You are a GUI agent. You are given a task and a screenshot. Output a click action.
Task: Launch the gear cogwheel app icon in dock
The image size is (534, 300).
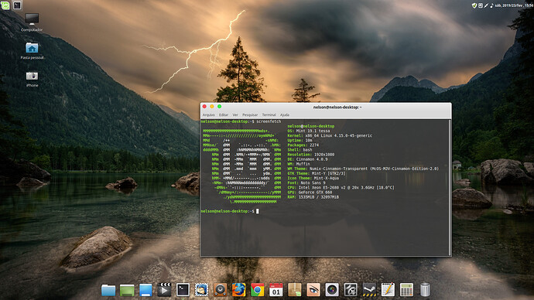[x=351, y=290]
